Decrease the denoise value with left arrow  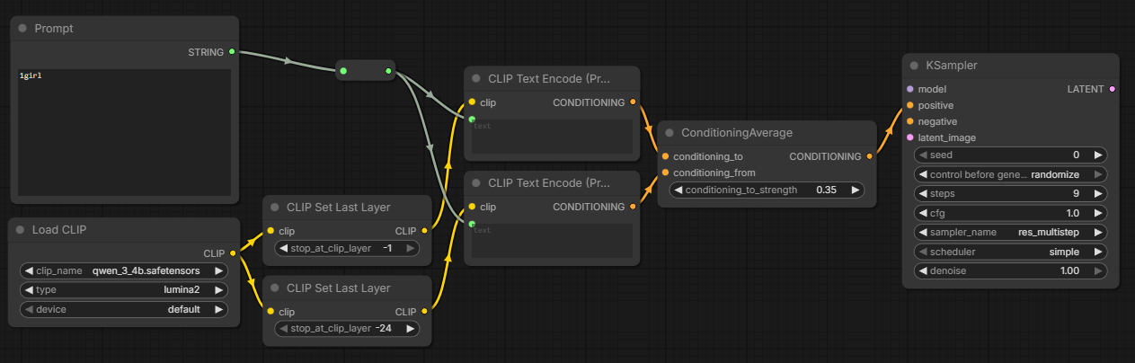[924, 270]
